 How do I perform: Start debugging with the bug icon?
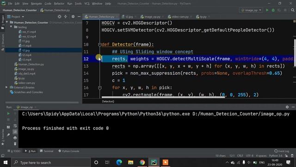[x=273, y=10]
